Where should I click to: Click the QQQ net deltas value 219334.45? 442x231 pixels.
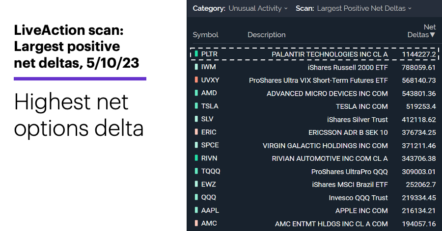tap(418, 198)
